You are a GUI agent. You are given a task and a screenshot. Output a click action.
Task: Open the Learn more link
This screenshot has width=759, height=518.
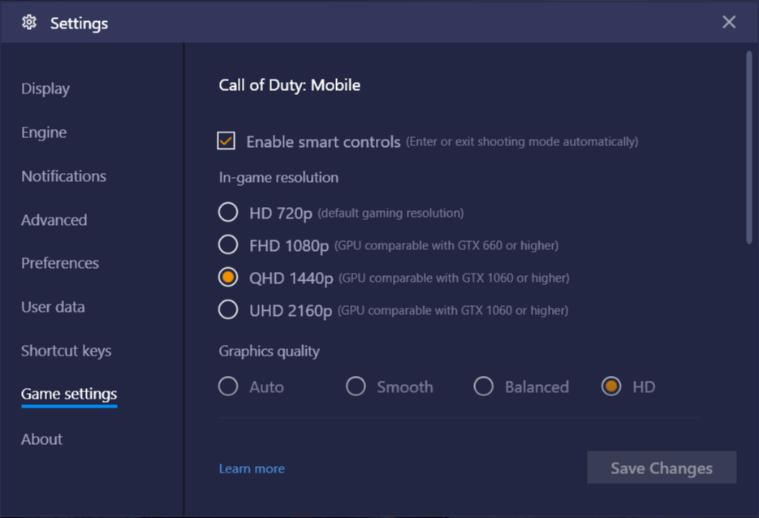coord(252,468)
